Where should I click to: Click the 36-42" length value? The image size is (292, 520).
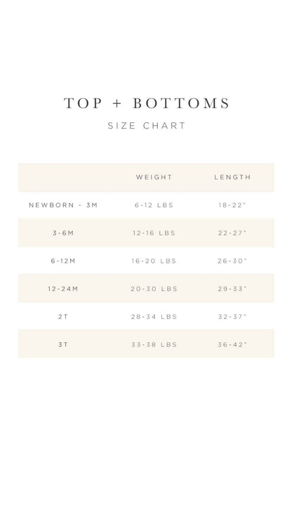[x=232, y=344]
